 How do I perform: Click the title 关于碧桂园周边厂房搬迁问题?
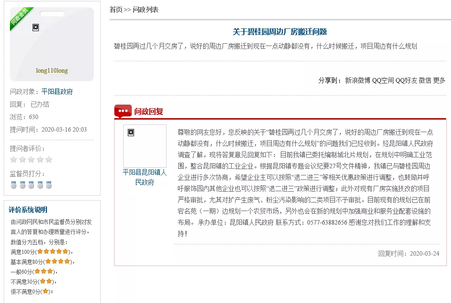coord(279,32)
